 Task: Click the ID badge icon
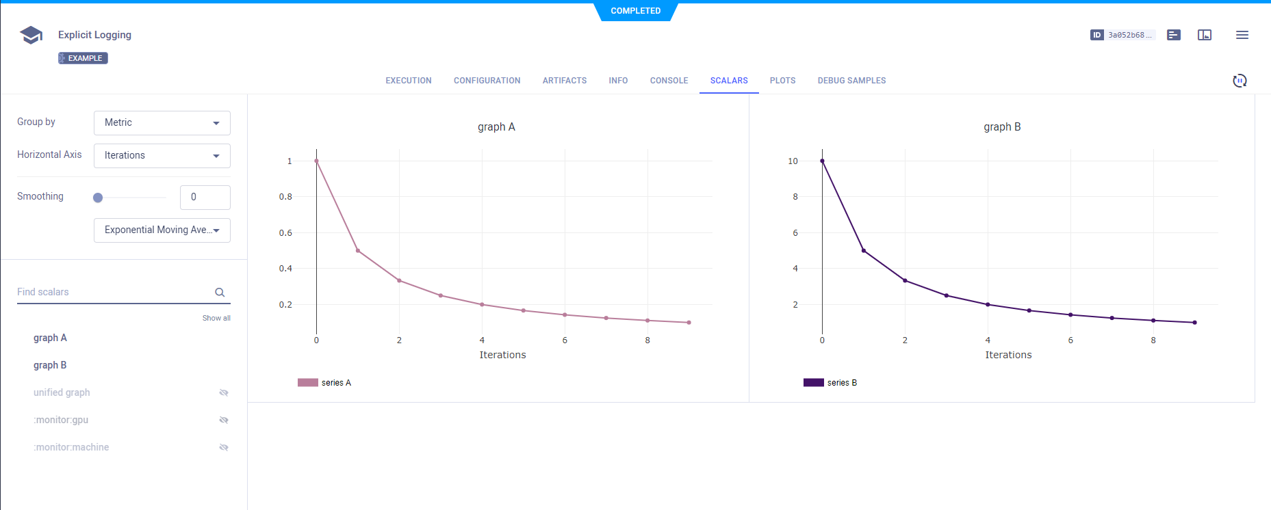point(1096,35)
